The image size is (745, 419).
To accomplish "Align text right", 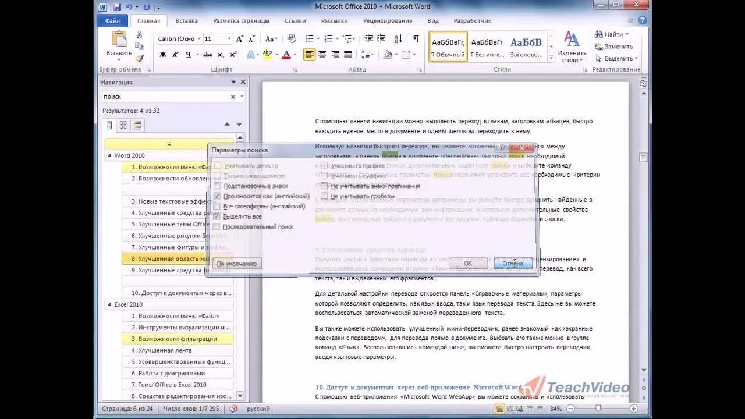I will pyautogui.click(x=335, y=55).
